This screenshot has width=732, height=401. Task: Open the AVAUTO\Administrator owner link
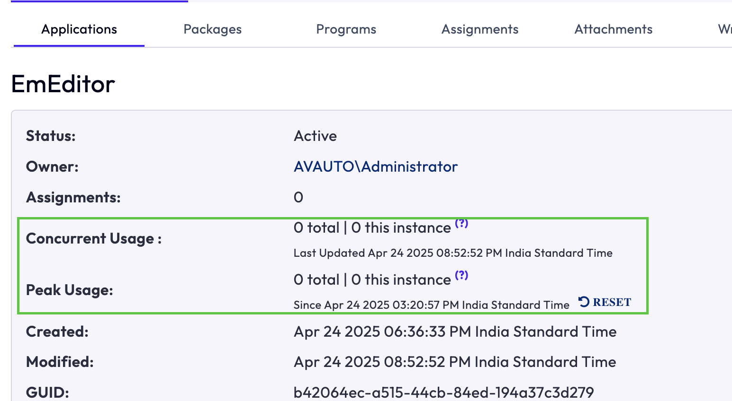[x=376, y=166]
